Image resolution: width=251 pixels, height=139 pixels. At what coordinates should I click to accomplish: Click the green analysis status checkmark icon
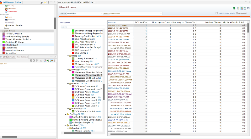pos(234,8)
